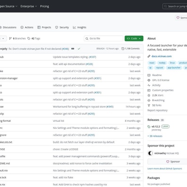Show + 38 releases

tap(155, 136)
